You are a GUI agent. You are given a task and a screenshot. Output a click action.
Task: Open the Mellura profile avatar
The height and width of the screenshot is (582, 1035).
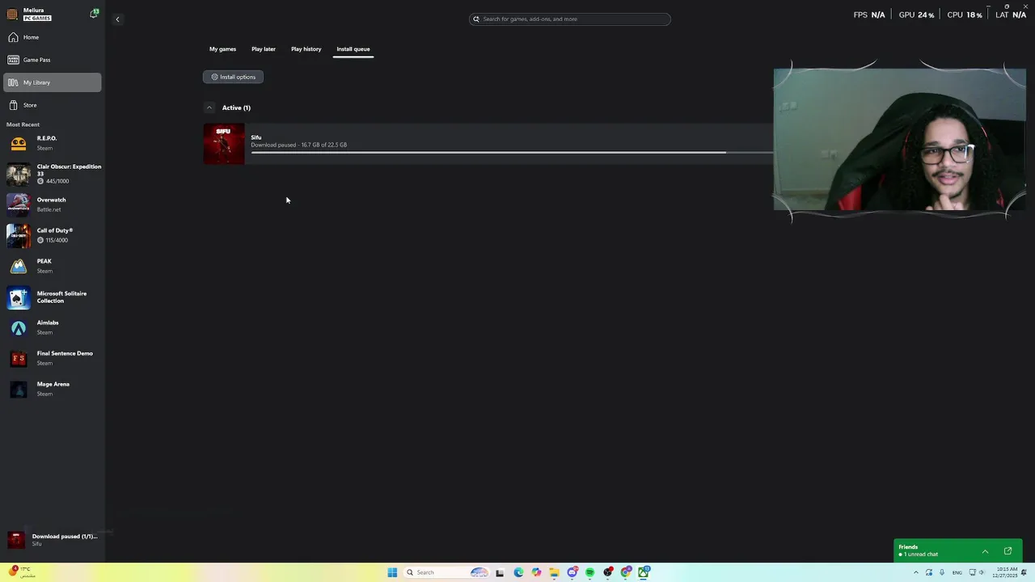pyautogui.click(x=12, y=14)
